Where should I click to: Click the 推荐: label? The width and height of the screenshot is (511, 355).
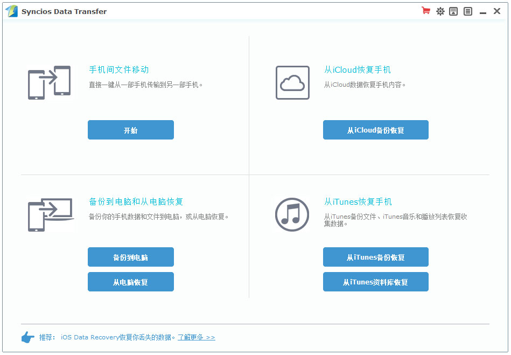coord(47,337)
